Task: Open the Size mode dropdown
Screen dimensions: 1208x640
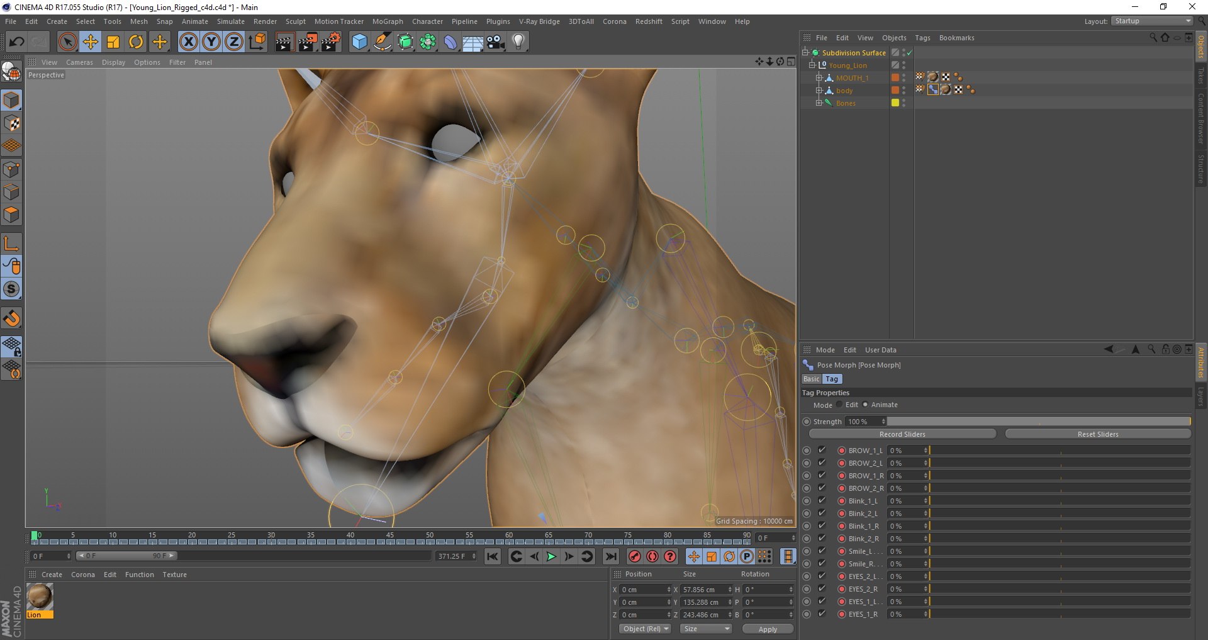Action: pyautogui.click(x=706, y=629)
